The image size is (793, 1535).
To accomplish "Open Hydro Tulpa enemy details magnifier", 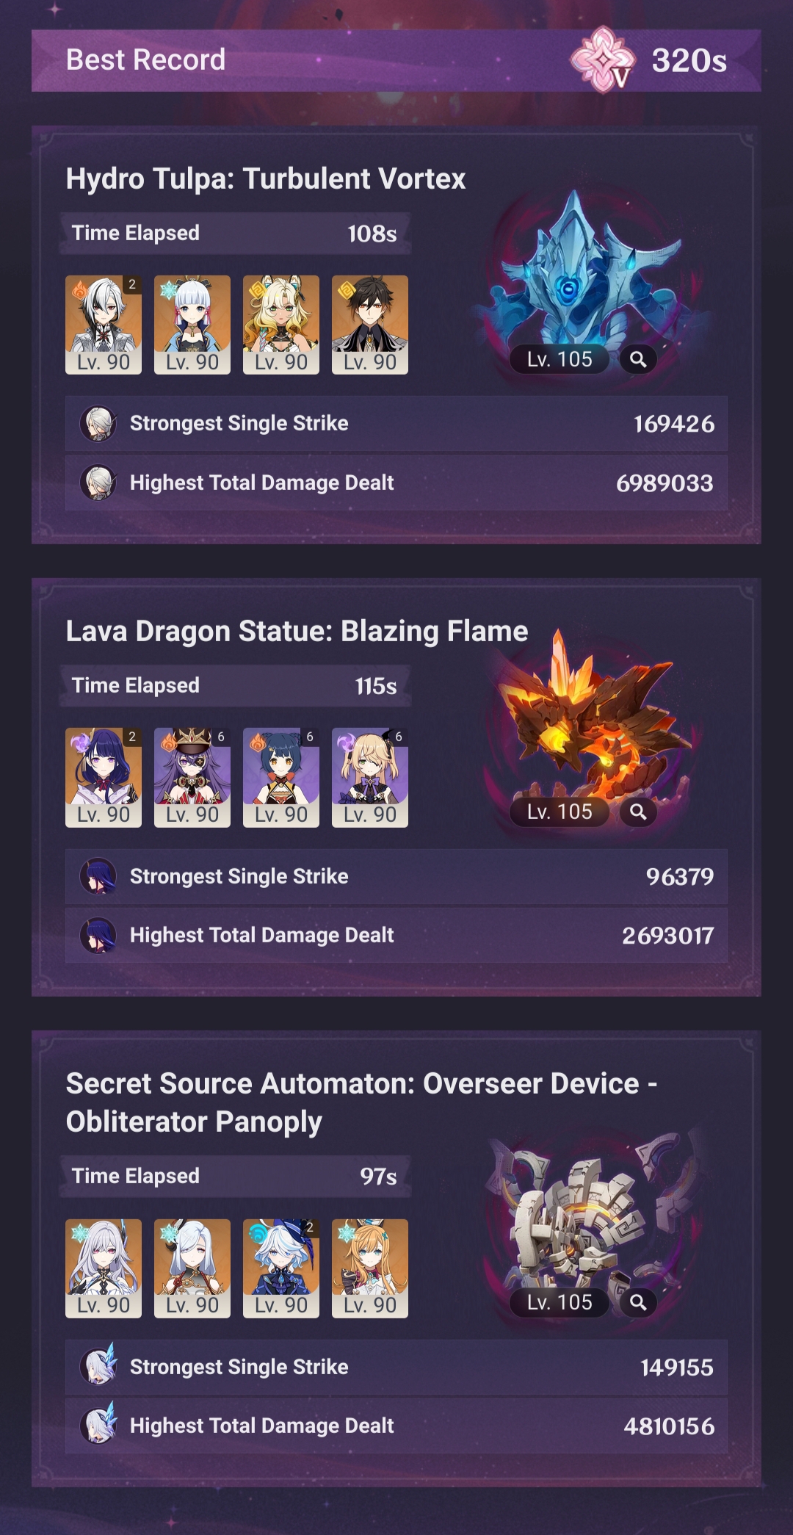I will [638, 359].
